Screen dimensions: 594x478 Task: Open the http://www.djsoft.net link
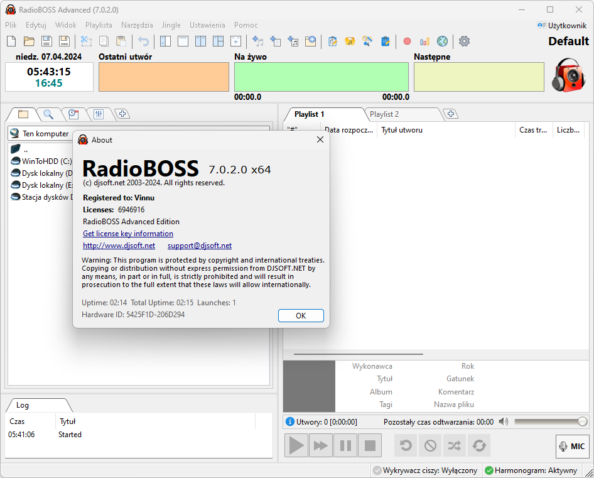[x=119, y=245]
